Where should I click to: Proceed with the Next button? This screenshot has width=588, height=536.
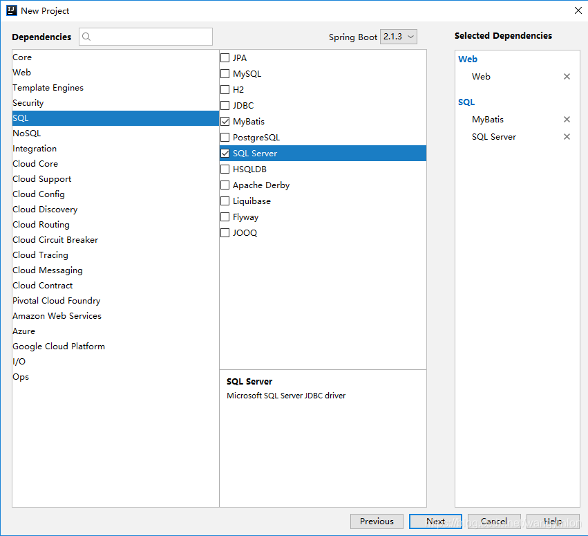pos(435,521)
